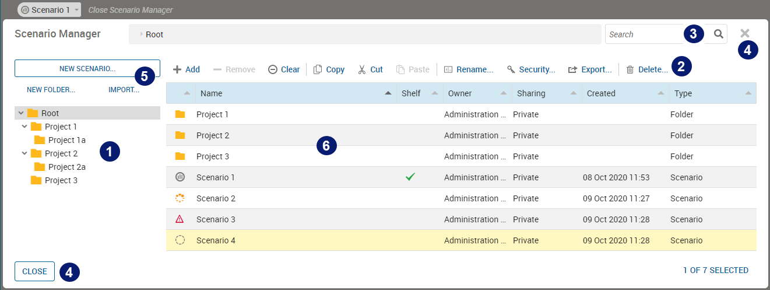Click the IMPORT link
The height and width of the screenshot is (290, 770).
point(124,90)
